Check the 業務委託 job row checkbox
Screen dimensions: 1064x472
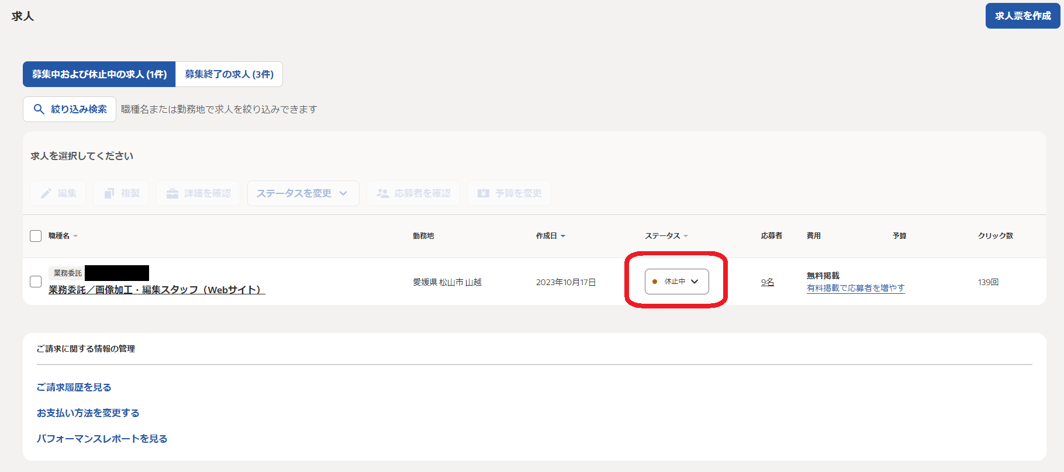36,282
